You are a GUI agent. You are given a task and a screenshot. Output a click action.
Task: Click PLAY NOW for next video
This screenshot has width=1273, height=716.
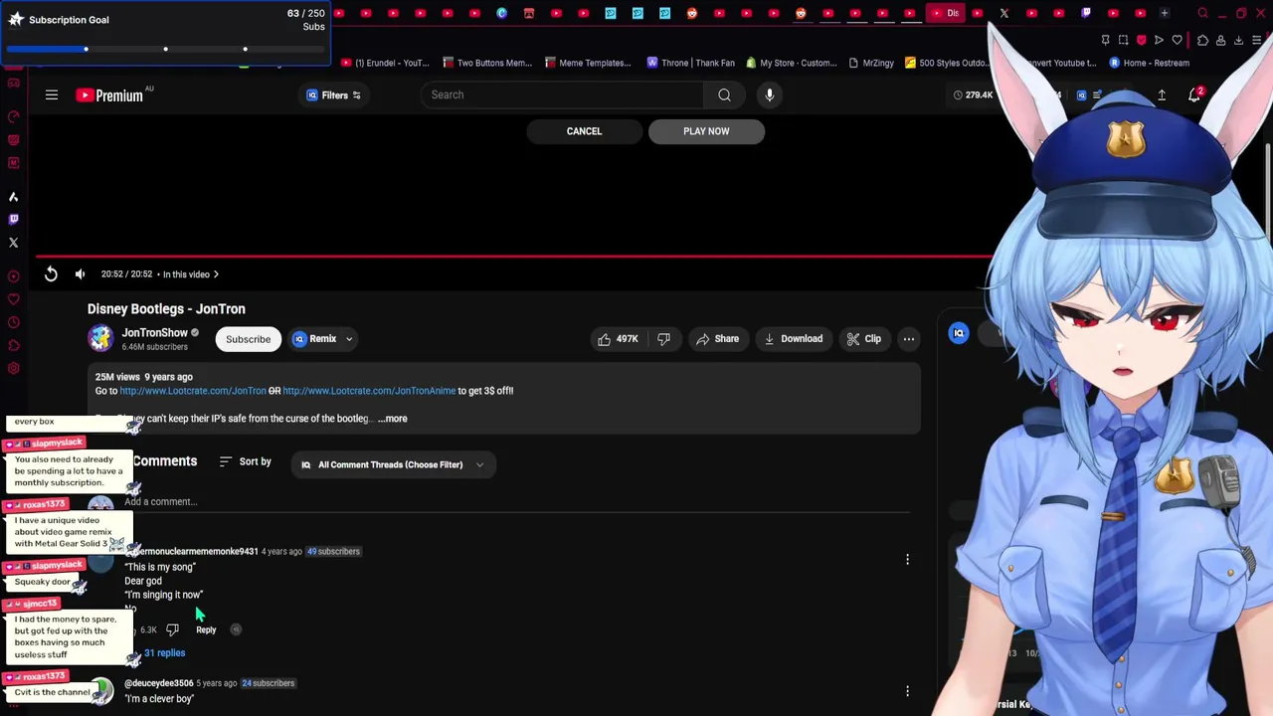click(x=706, y=131)
